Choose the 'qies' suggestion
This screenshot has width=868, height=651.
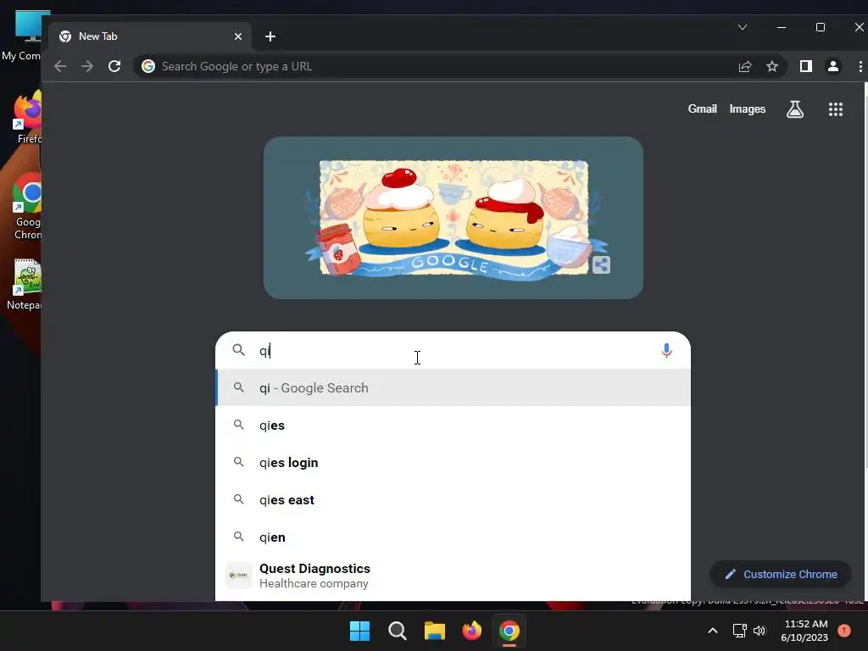click(453, 426)
